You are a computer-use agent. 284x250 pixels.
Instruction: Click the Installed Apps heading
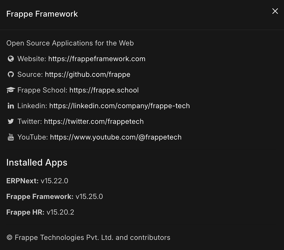pos(37,163)
